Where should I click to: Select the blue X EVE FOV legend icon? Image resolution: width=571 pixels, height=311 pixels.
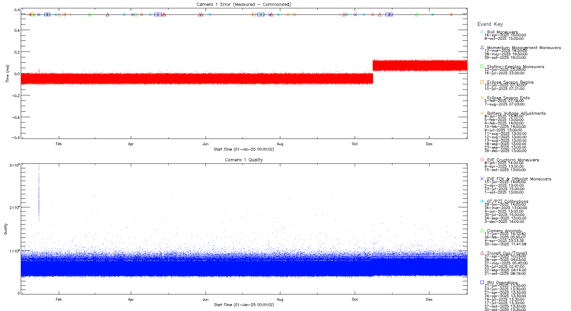tap(482, 179)
